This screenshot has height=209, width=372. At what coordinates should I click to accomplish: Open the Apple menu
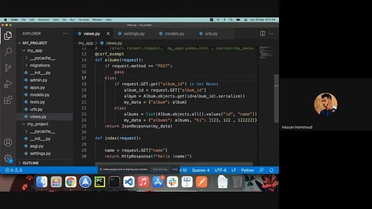tap(5, 20)
